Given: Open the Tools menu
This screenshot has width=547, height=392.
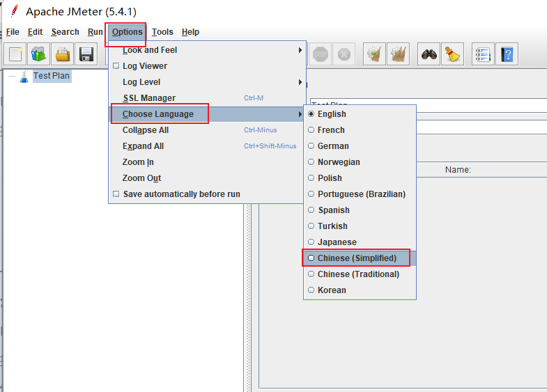Looking at the screenshot, I should click(162, 32).
